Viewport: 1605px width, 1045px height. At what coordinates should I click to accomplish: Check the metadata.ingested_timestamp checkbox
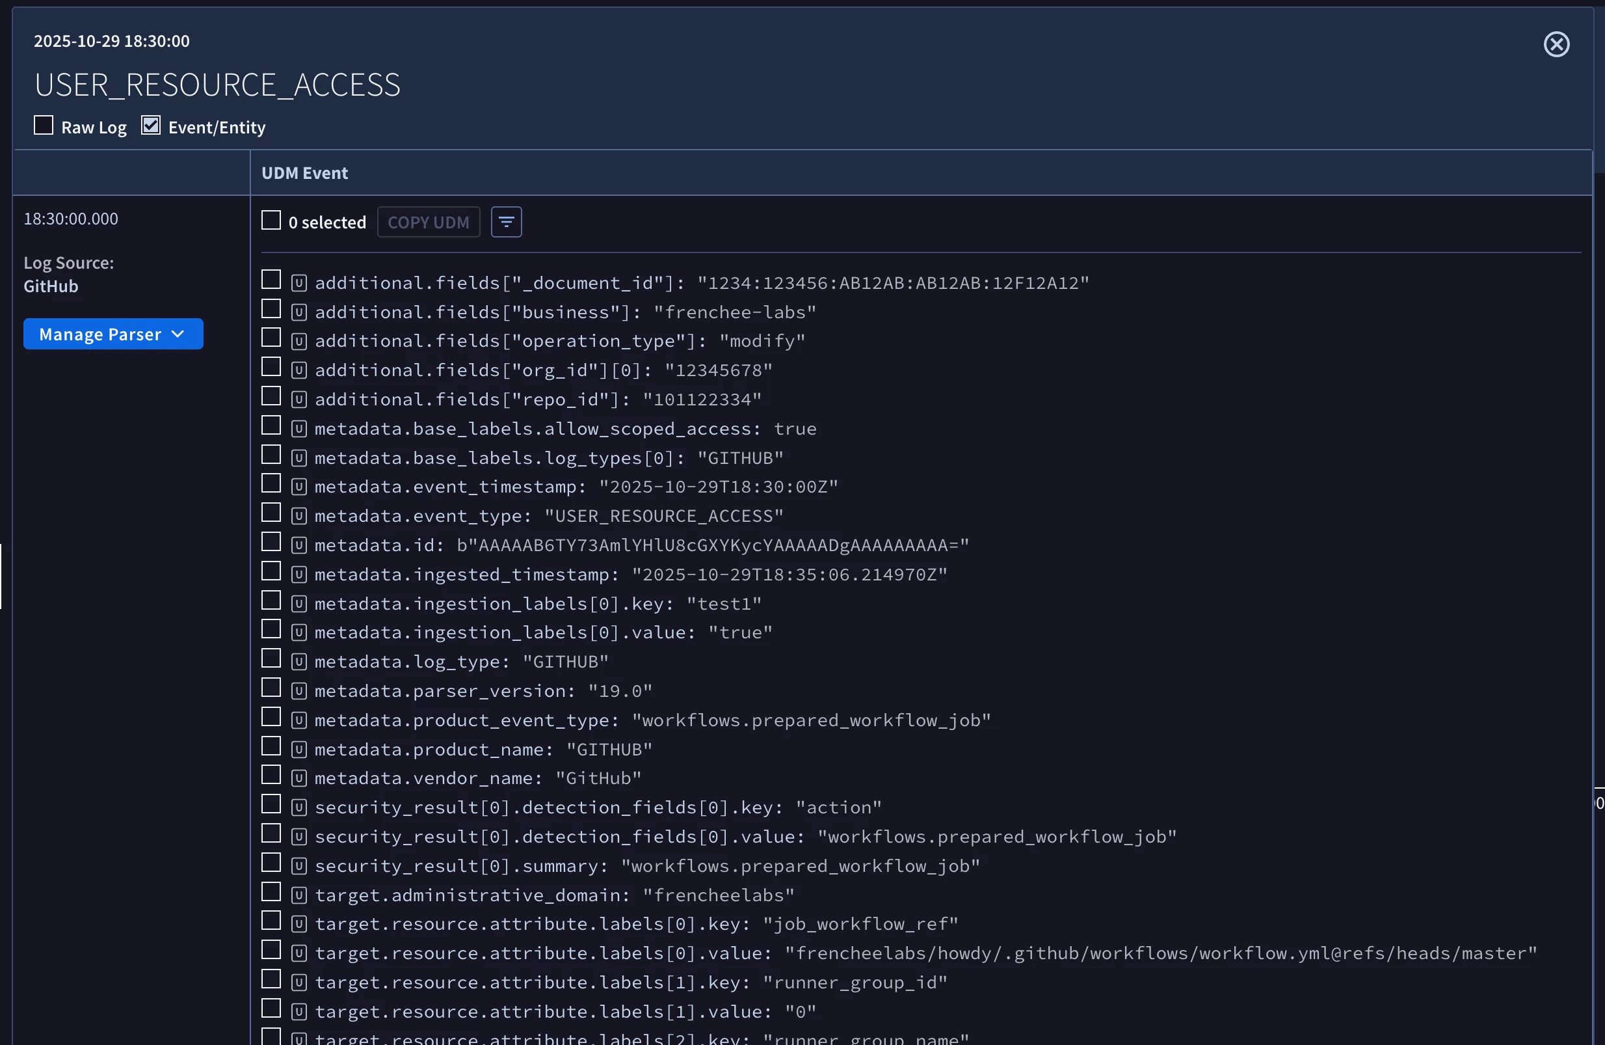coord(271,571)
